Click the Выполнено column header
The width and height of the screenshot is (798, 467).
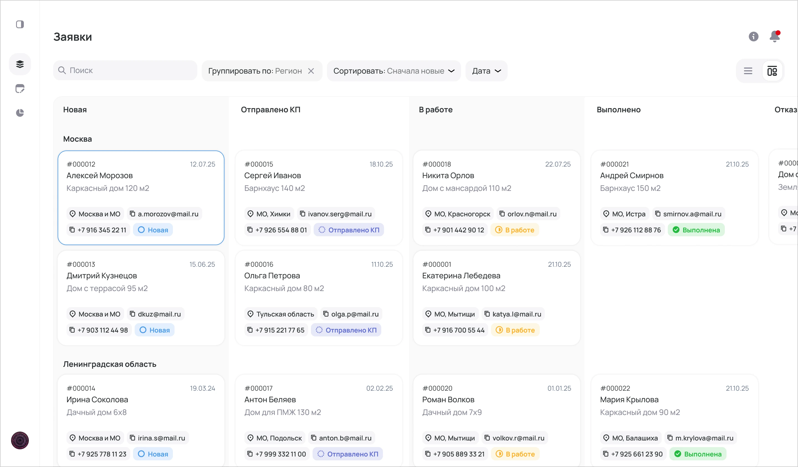(x=618, y=110)
